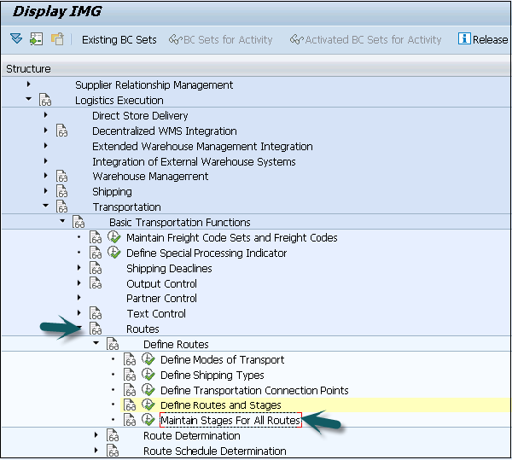Click the second toolbar icon beside Expand All
The image size is (512, 460).
pos(36,39)
